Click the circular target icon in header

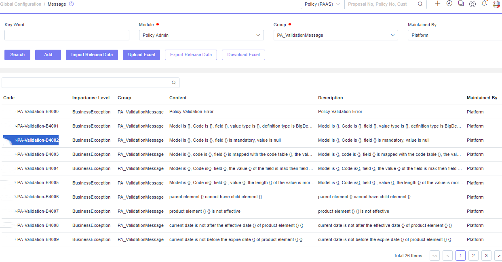click(x=472, y=4)
